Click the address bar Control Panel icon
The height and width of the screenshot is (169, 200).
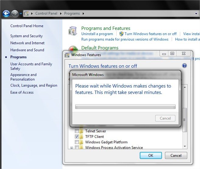click(x=26, y=13)
